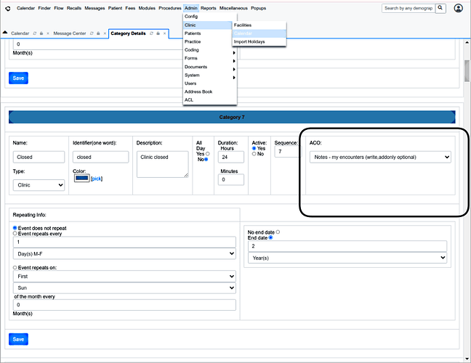Select Clinic in Admin menu
The height and width of the screenshot is (363, 471).
tap(207, 25)
